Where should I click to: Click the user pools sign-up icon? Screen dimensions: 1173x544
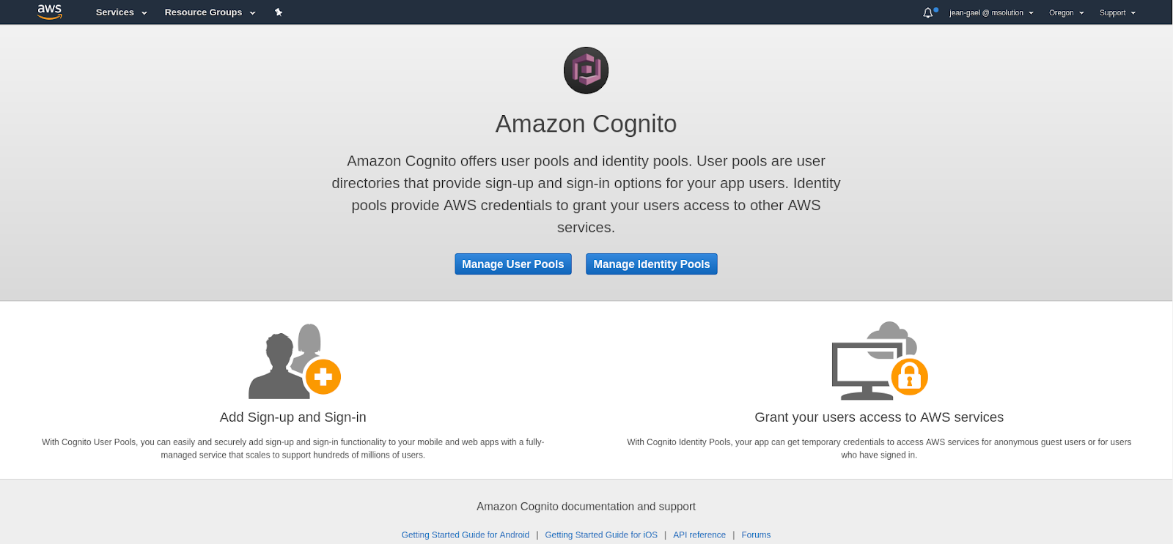point(295,362)
